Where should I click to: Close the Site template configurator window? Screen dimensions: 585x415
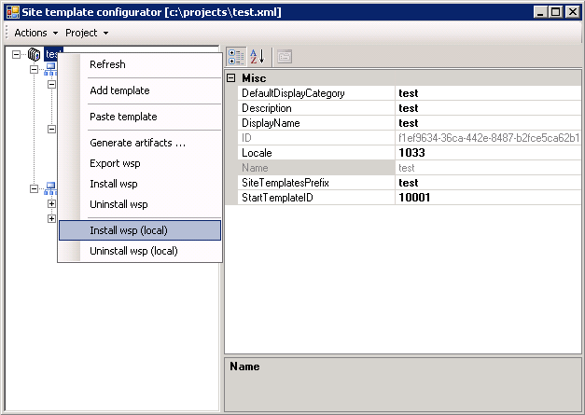click(x=572, y=12)
